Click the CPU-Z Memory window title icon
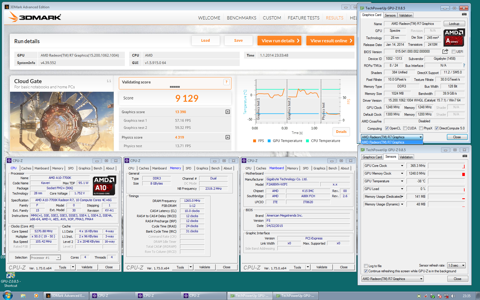This screenshot has width=480, height=300. tap(127, 161)
